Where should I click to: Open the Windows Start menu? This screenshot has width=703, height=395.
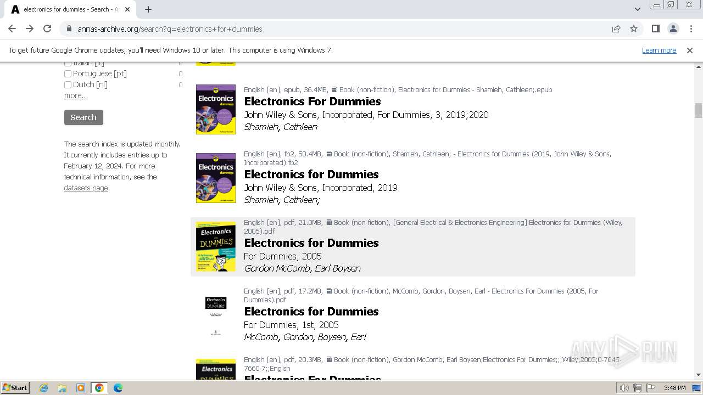tap(15, 388)
